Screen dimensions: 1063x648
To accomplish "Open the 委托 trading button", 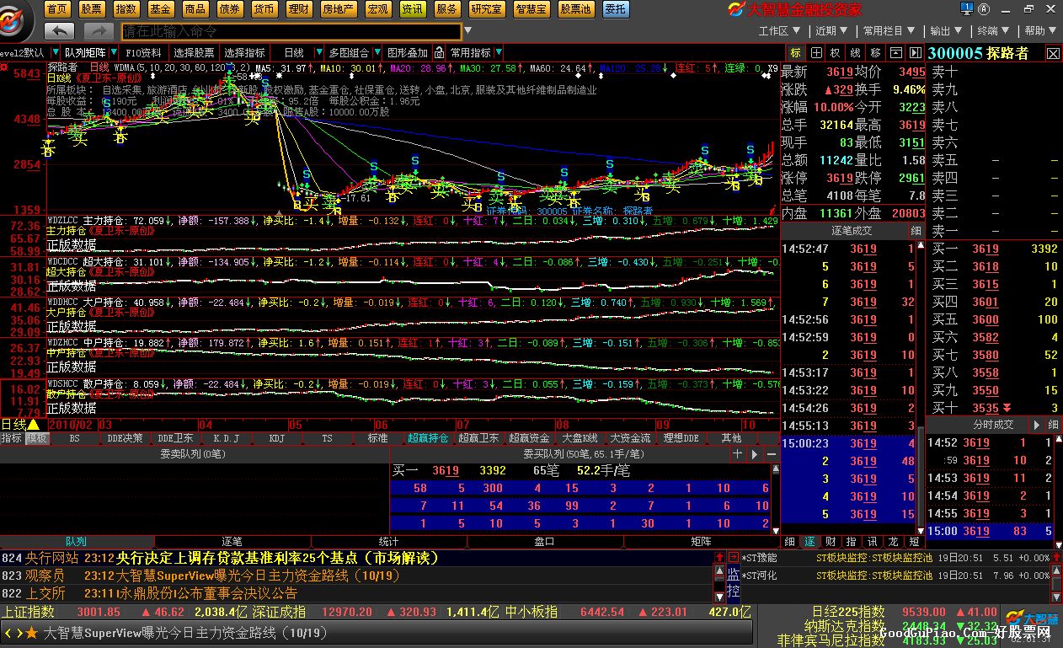I will point(615,8).
